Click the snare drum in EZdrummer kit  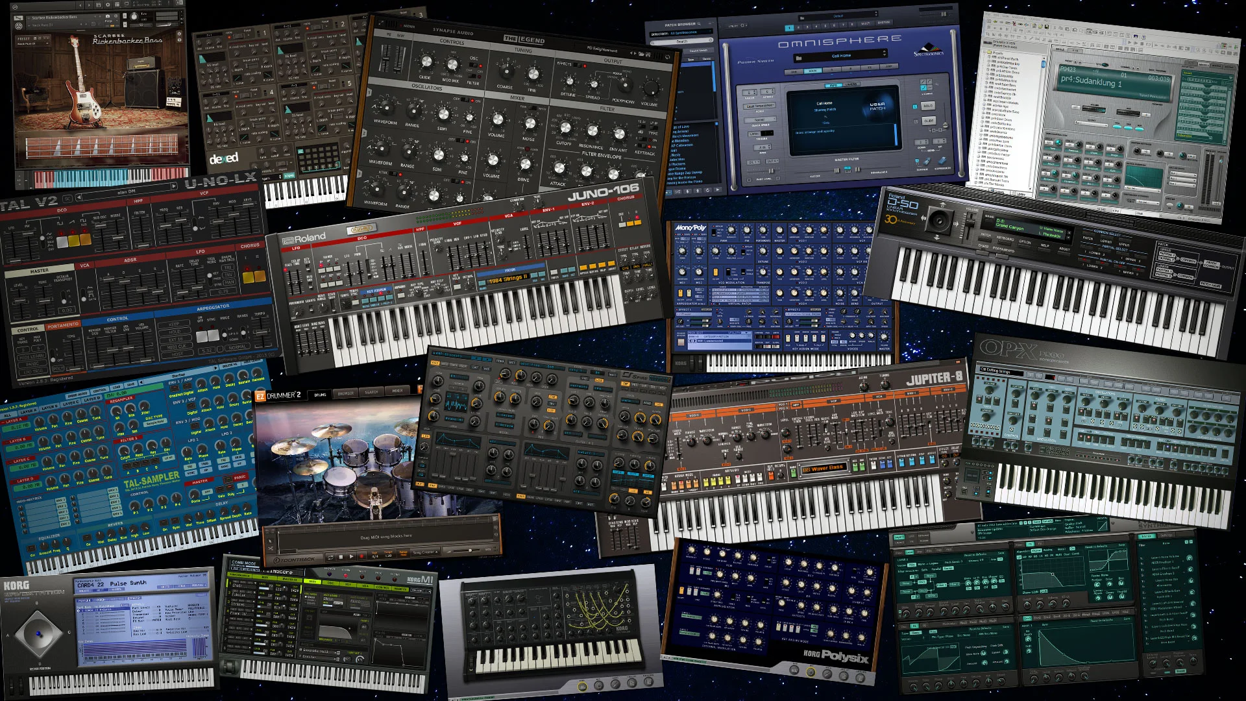click(x=340, y=480)
